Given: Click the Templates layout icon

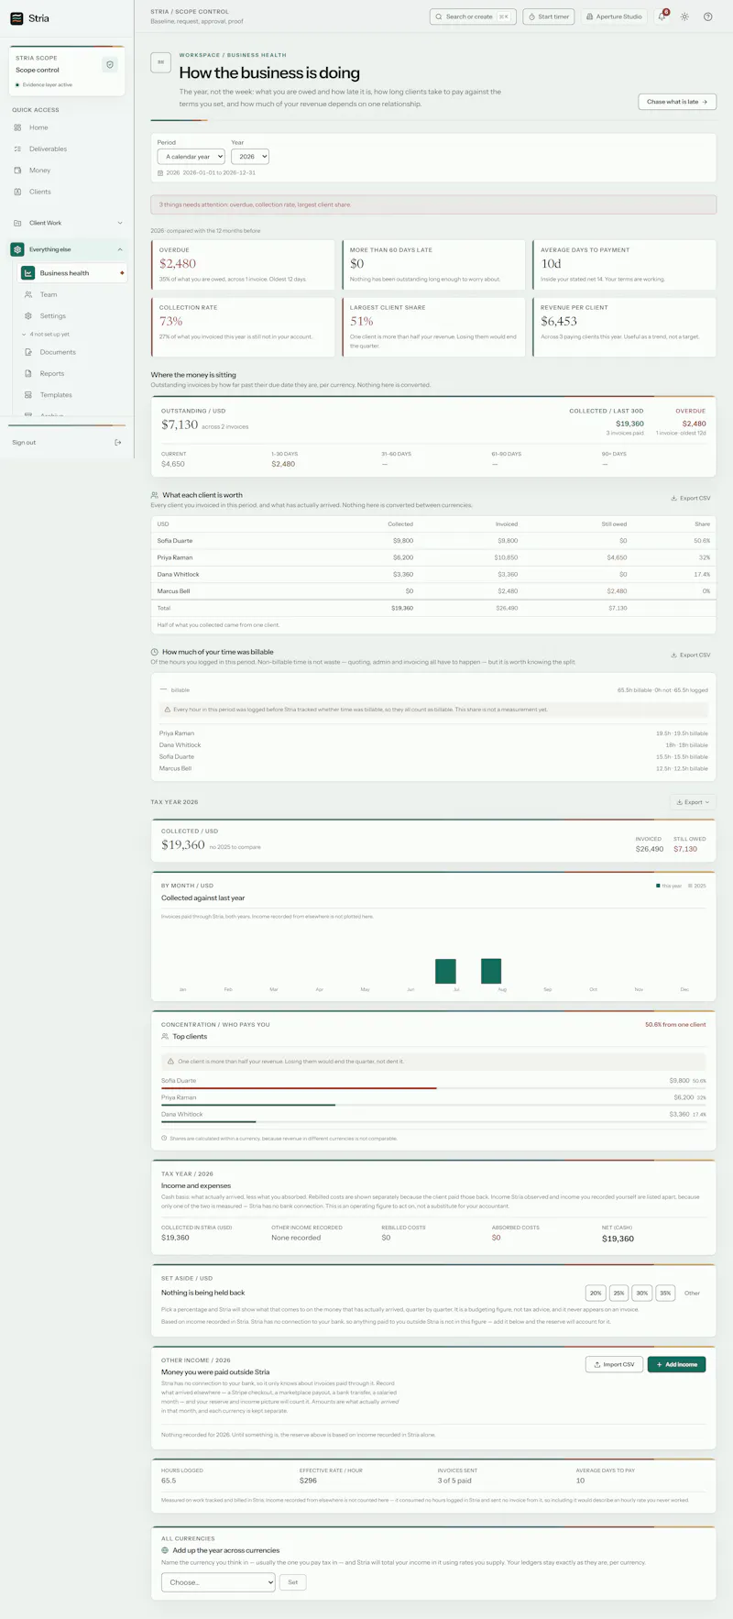Looking at the screenshot, I should 28,395.
